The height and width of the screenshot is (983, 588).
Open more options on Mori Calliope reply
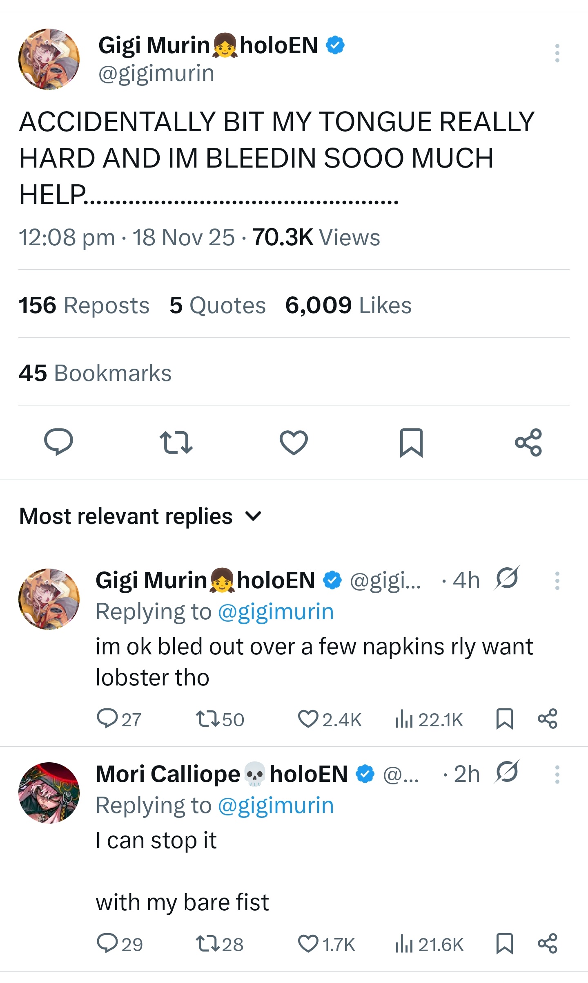[x=557, y=774]
